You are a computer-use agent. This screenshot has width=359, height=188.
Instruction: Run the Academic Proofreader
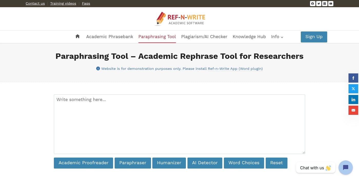(83, 163)
